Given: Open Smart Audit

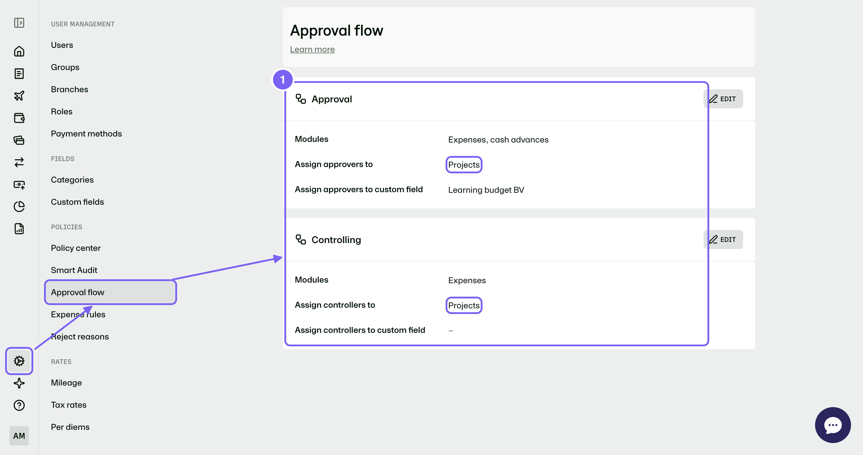Looking at the screenshot, I should pos(74,270).
